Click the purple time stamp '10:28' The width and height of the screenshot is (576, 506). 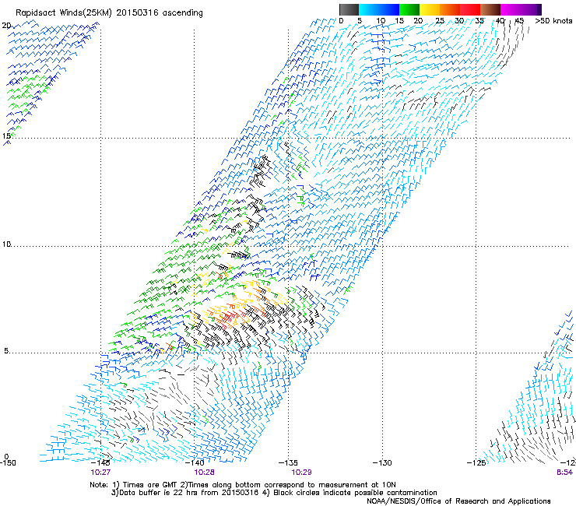point(204,473)
